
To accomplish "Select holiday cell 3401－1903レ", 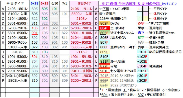I will click(81, 76).
